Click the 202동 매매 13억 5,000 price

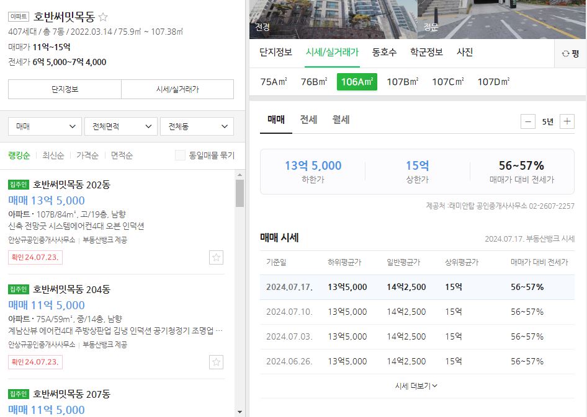tap(47, 201)
